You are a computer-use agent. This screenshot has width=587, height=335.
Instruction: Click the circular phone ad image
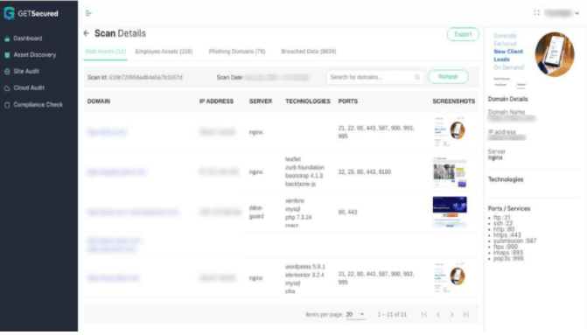tap(555, 54)
